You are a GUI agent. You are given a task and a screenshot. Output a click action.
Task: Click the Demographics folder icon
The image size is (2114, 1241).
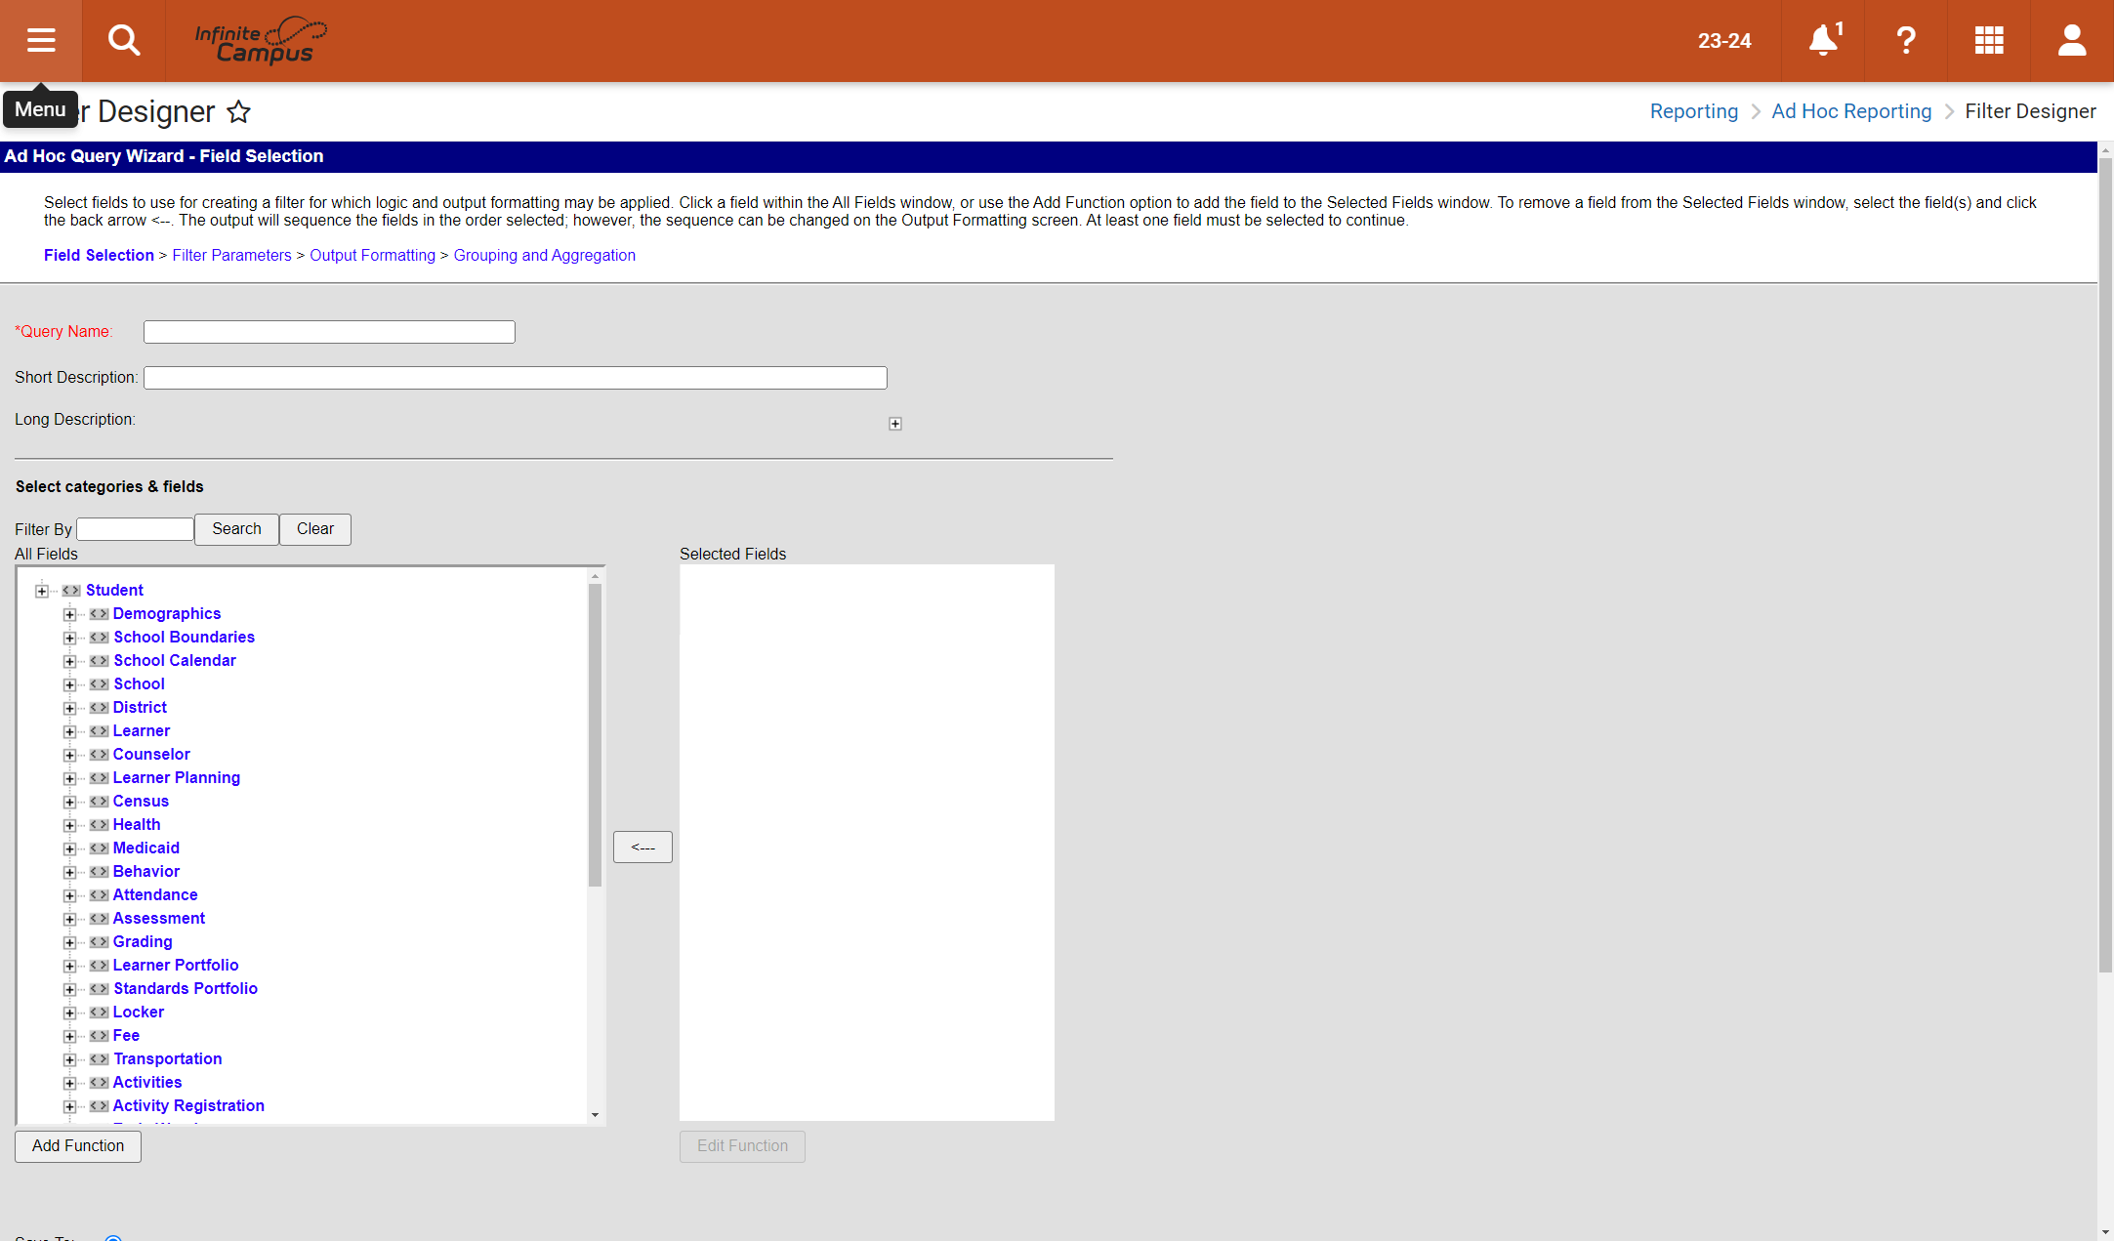(99, 614)
